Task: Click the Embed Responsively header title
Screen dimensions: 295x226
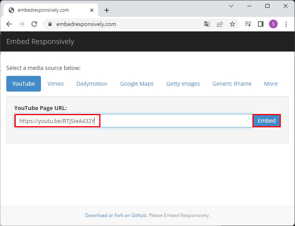Action: [40, 42]
